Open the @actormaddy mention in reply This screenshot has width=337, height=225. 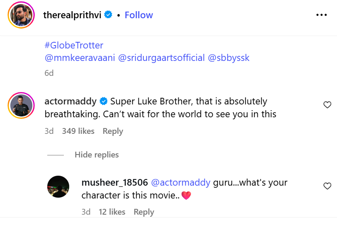click(180, 183)
